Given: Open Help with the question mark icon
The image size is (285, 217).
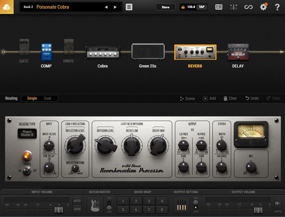Looking at the screenshot, I should (x=276, y=7).
